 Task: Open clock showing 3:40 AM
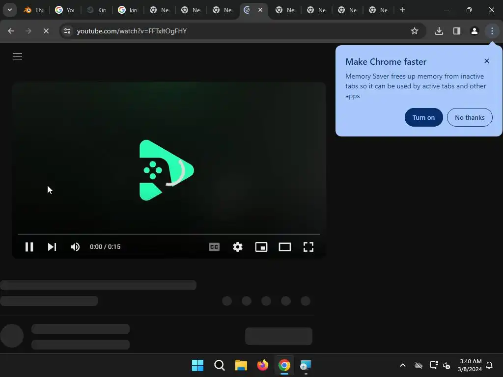tap(470, 365)
